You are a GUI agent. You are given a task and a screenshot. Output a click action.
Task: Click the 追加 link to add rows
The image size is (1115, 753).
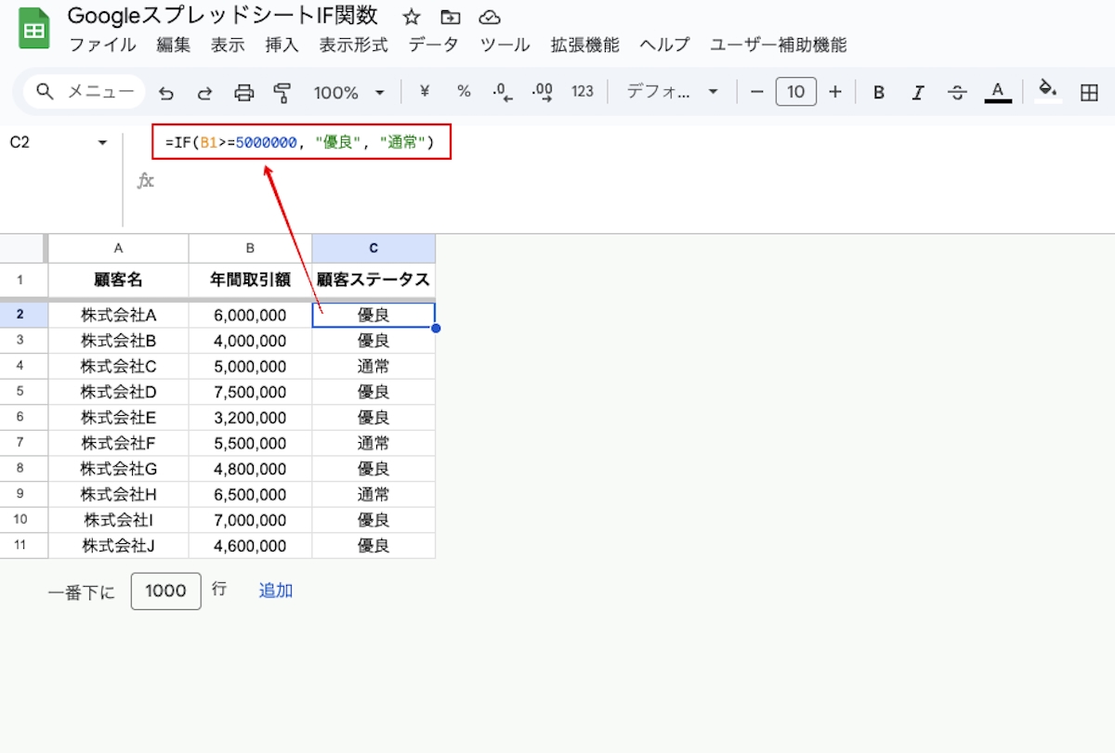(276, 591)
